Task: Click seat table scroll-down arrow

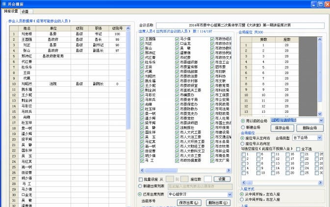Action: point(320,114)
